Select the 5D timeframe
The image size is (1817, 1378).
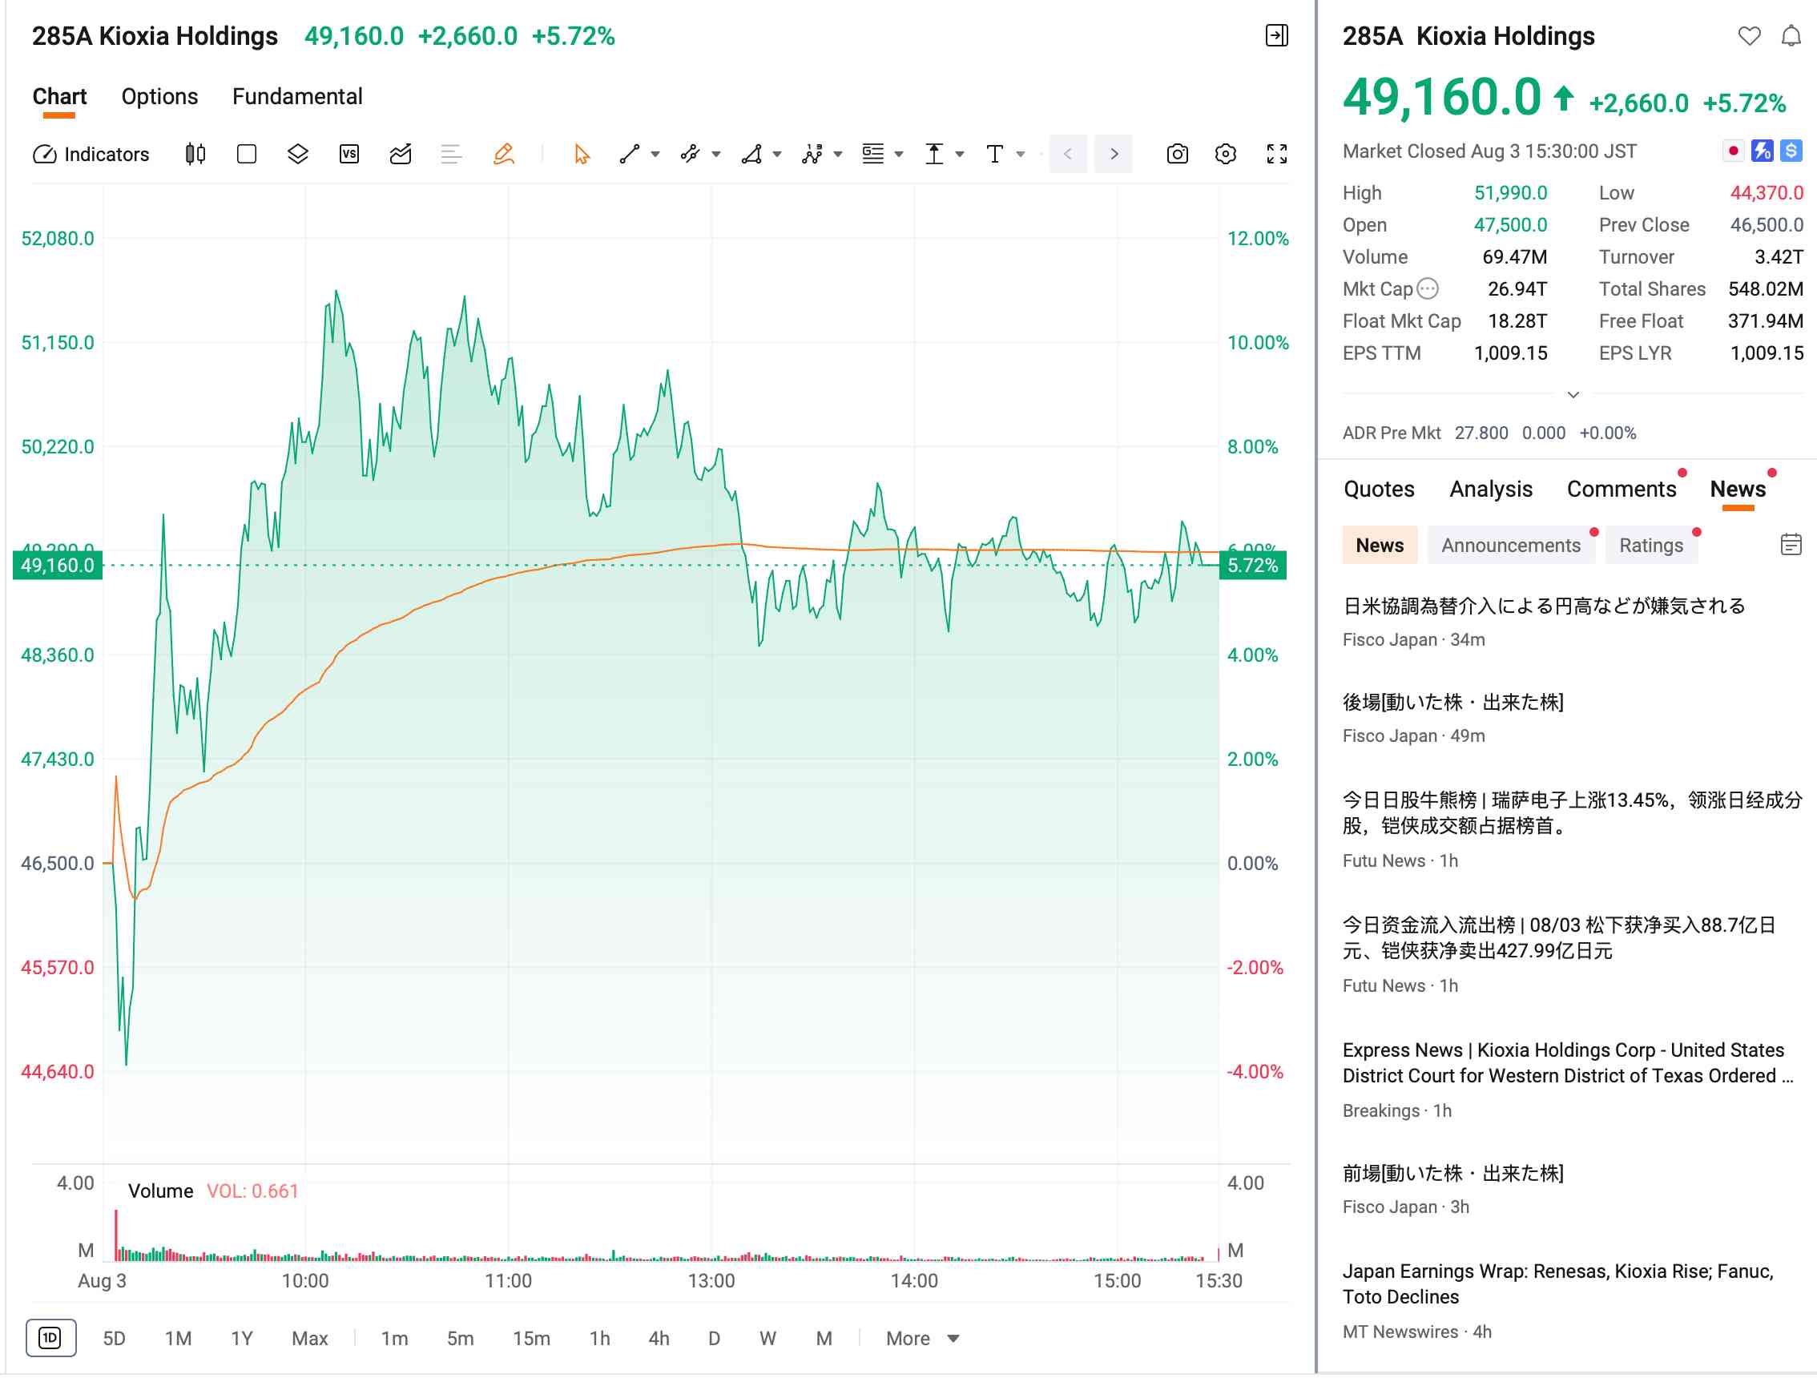click(115, 1340)
